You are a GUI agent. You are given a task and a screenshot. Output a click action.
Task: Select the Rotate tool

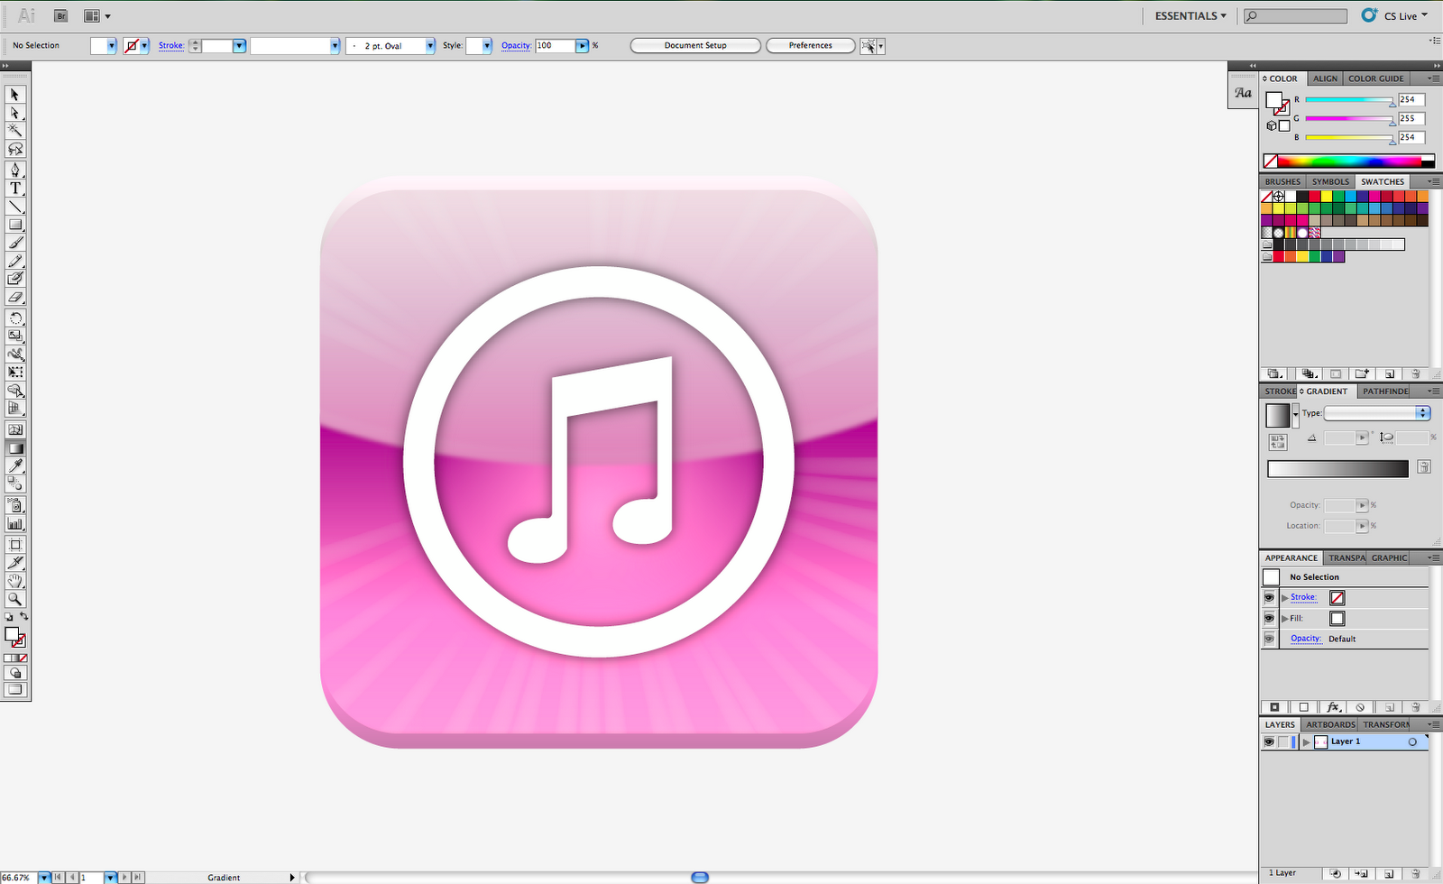point(15,318)
